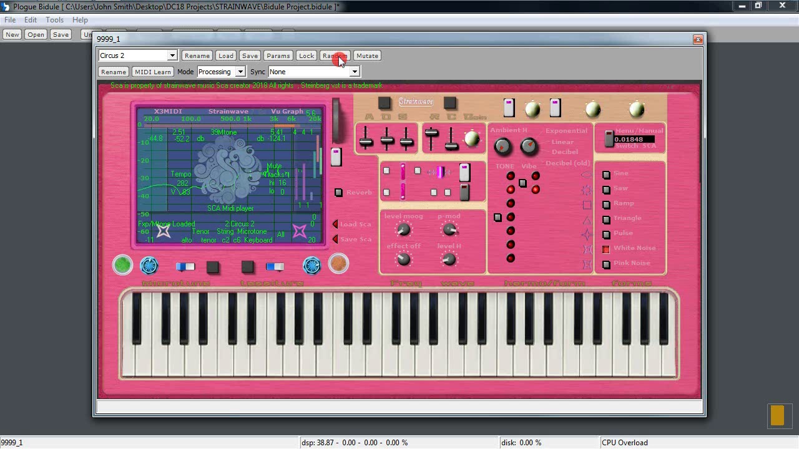
Task: Open the Help menu
Action: (80, 20)
